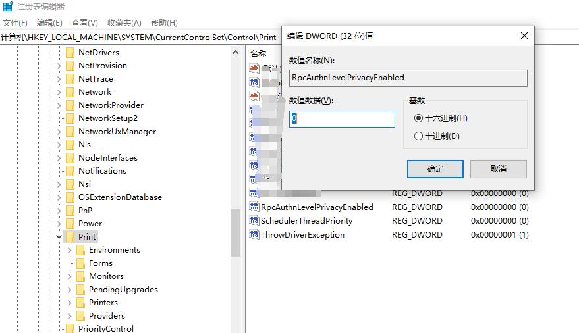Click the ThrowDriverException DWORD value icon
Image resolution: width=579 pixels, height=333 pixels.
(254, 235)
